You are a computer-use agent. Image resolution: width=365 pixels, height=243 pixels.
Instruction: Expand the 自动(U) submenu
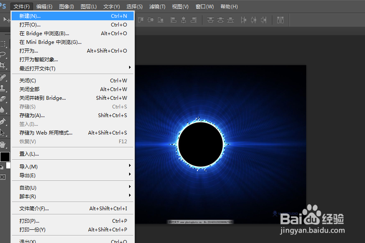(73, 188)
